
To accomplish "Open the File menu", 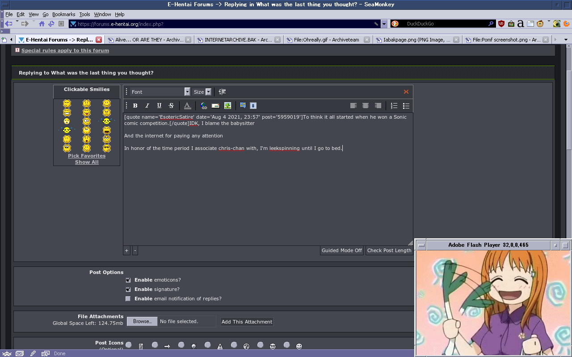I will coord(9,14).
